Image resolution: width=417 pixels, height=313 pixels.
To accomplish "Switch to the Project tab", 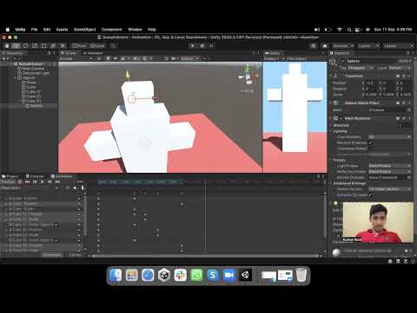I will 10,176.
